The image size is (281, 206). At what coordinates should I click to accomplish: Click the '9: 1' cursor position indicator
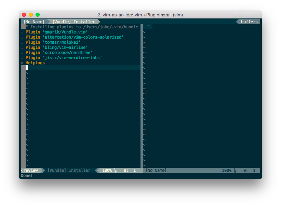130,170
